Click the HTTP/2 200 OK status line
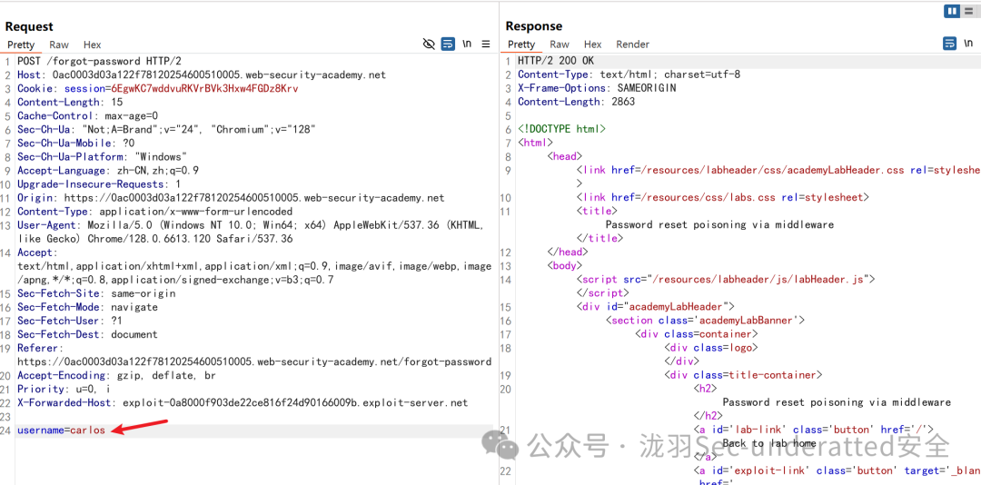The height and width of the screenshot is (485, 981). (556, 61)
